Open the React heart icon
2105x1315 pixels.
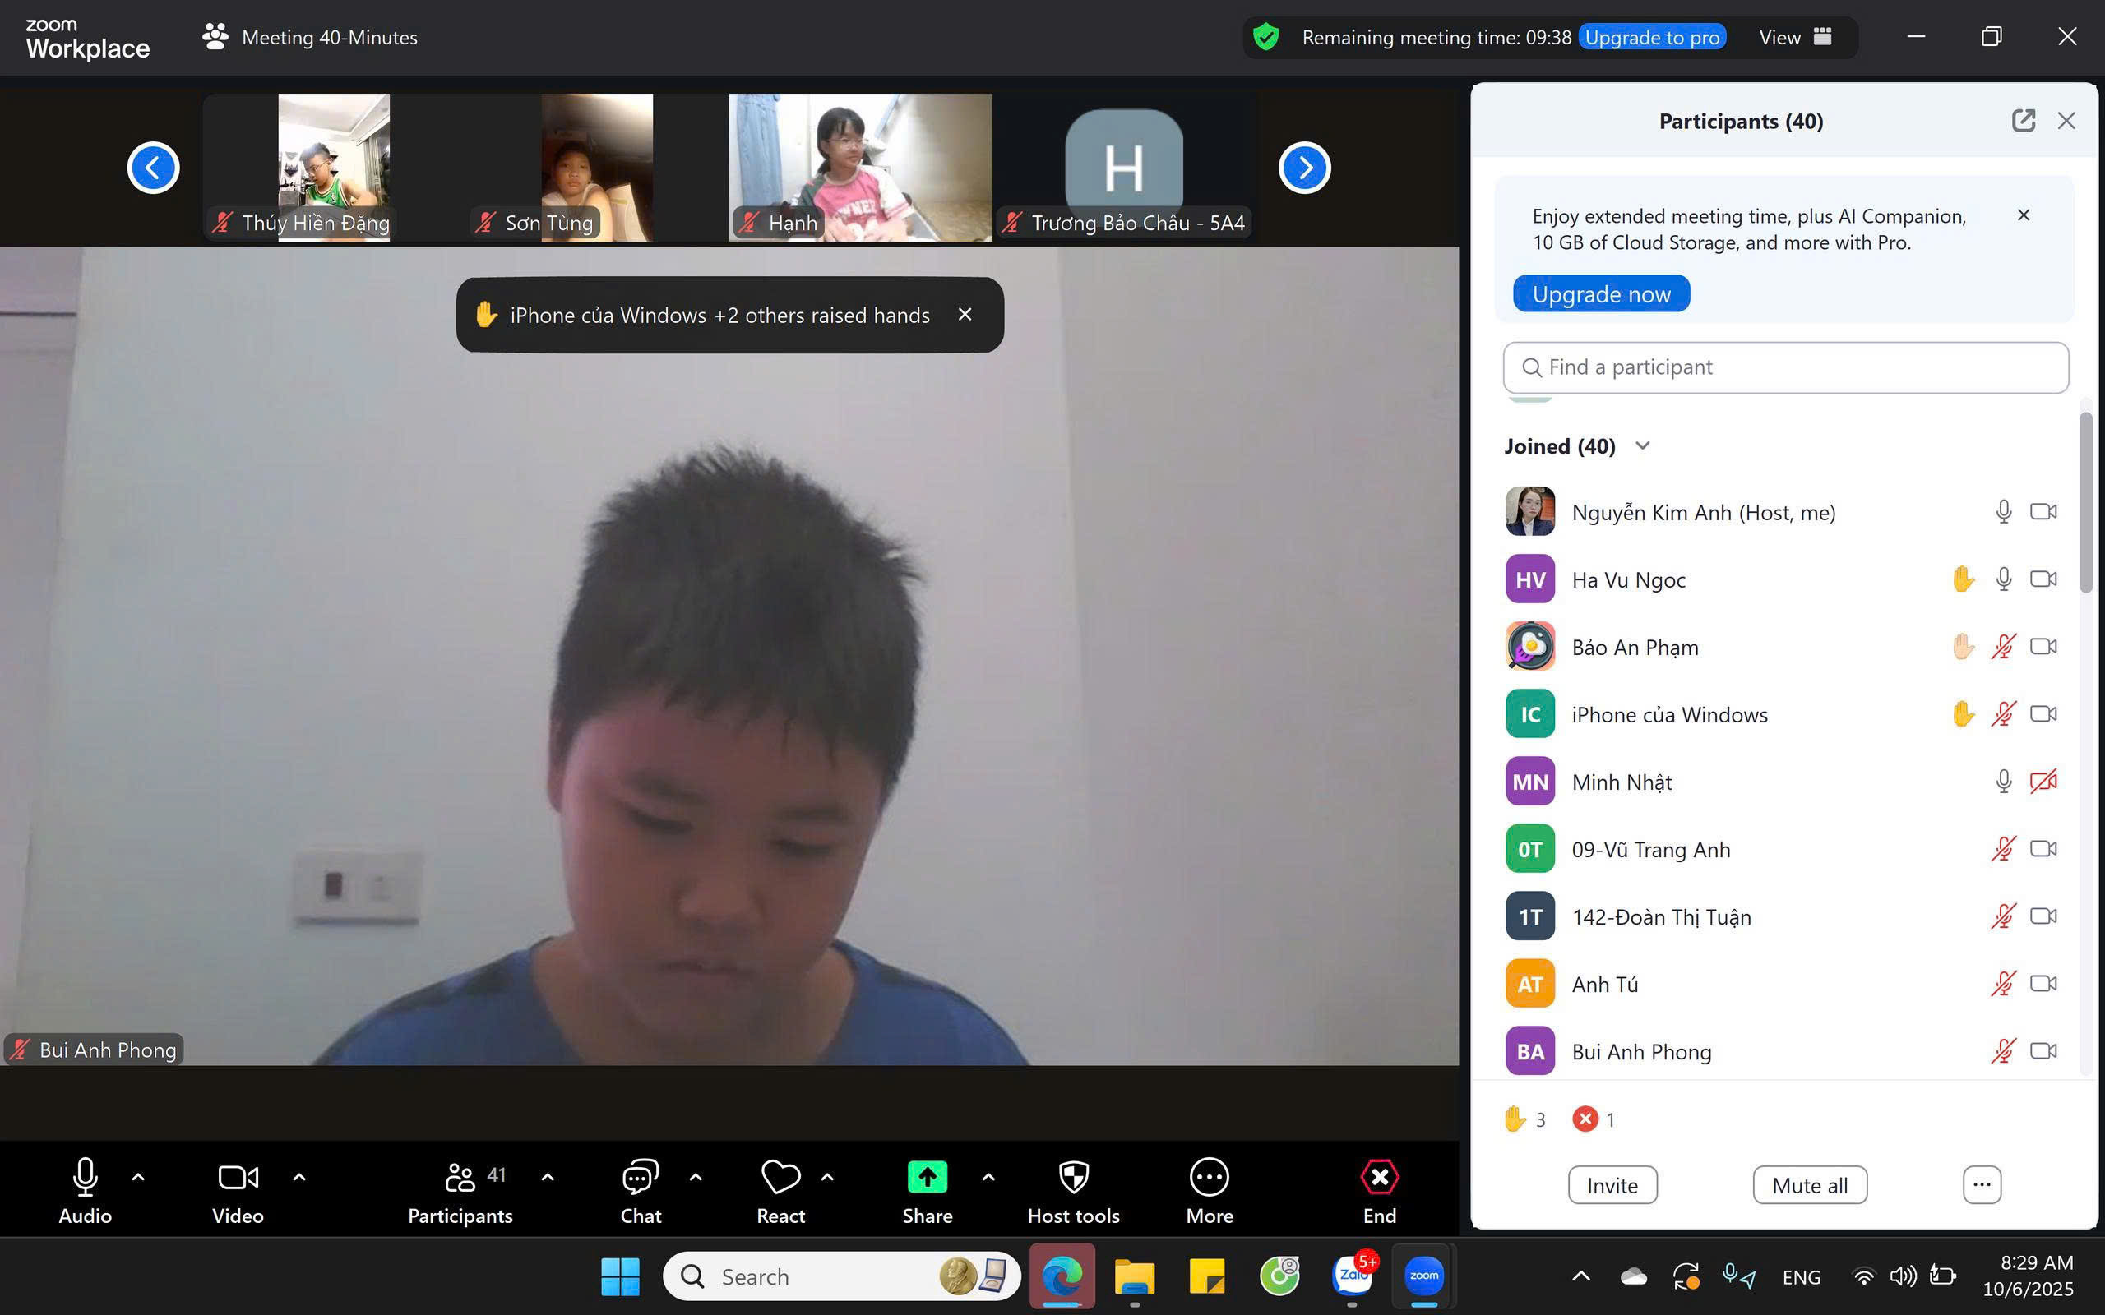[780, 1178]
